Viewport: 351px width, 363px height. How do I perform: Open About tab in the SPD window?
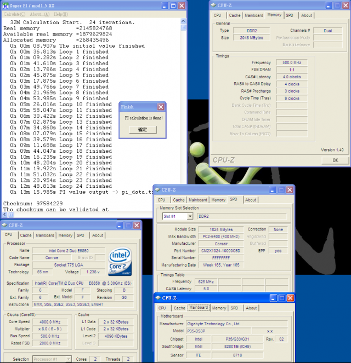[251, 200]
